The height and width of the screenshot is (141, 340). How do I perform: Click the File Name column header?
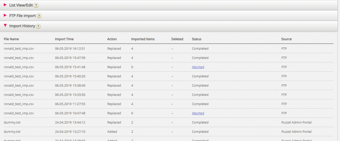coord(11,39)
